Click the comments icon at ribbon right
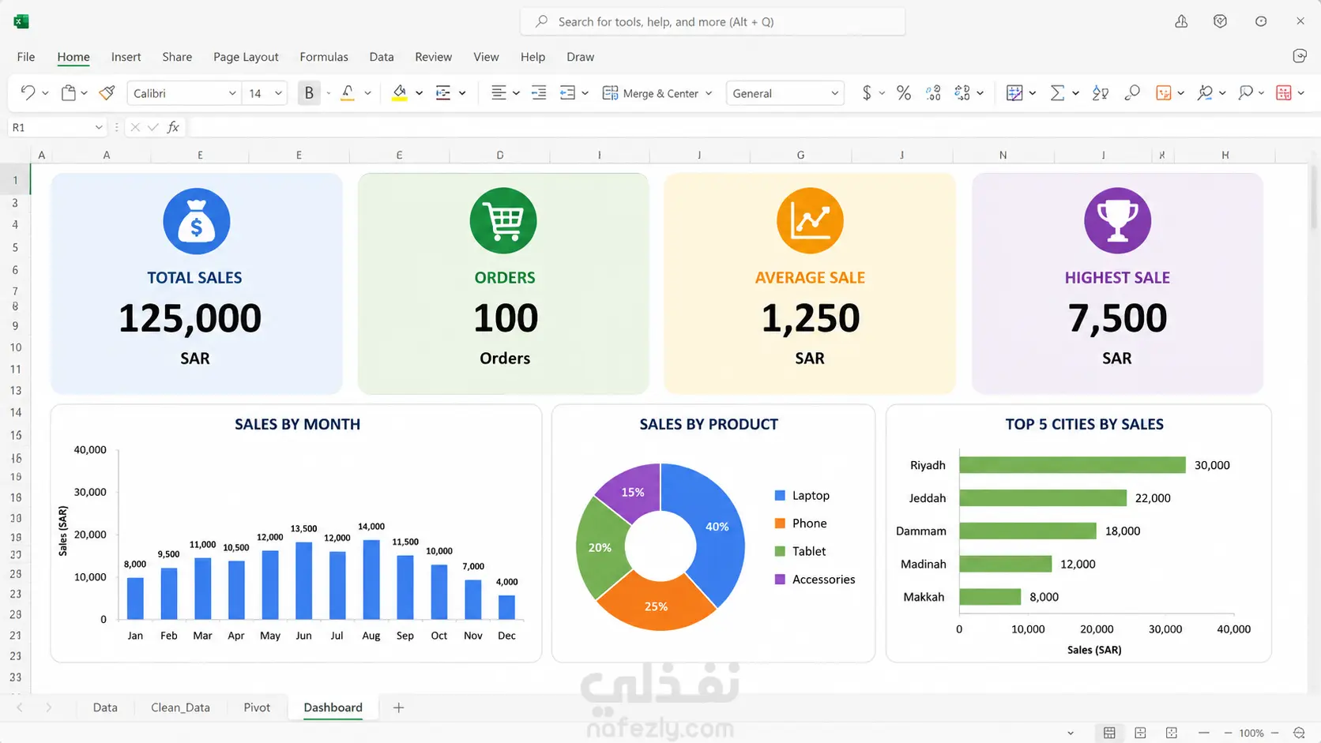The width and height of the screenshot is (1321, 743). click(x=1300, y=56)
